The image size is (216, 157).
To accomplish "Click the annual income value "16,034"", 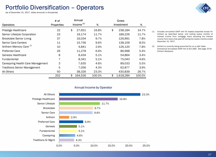I will (x=81, y=38).
